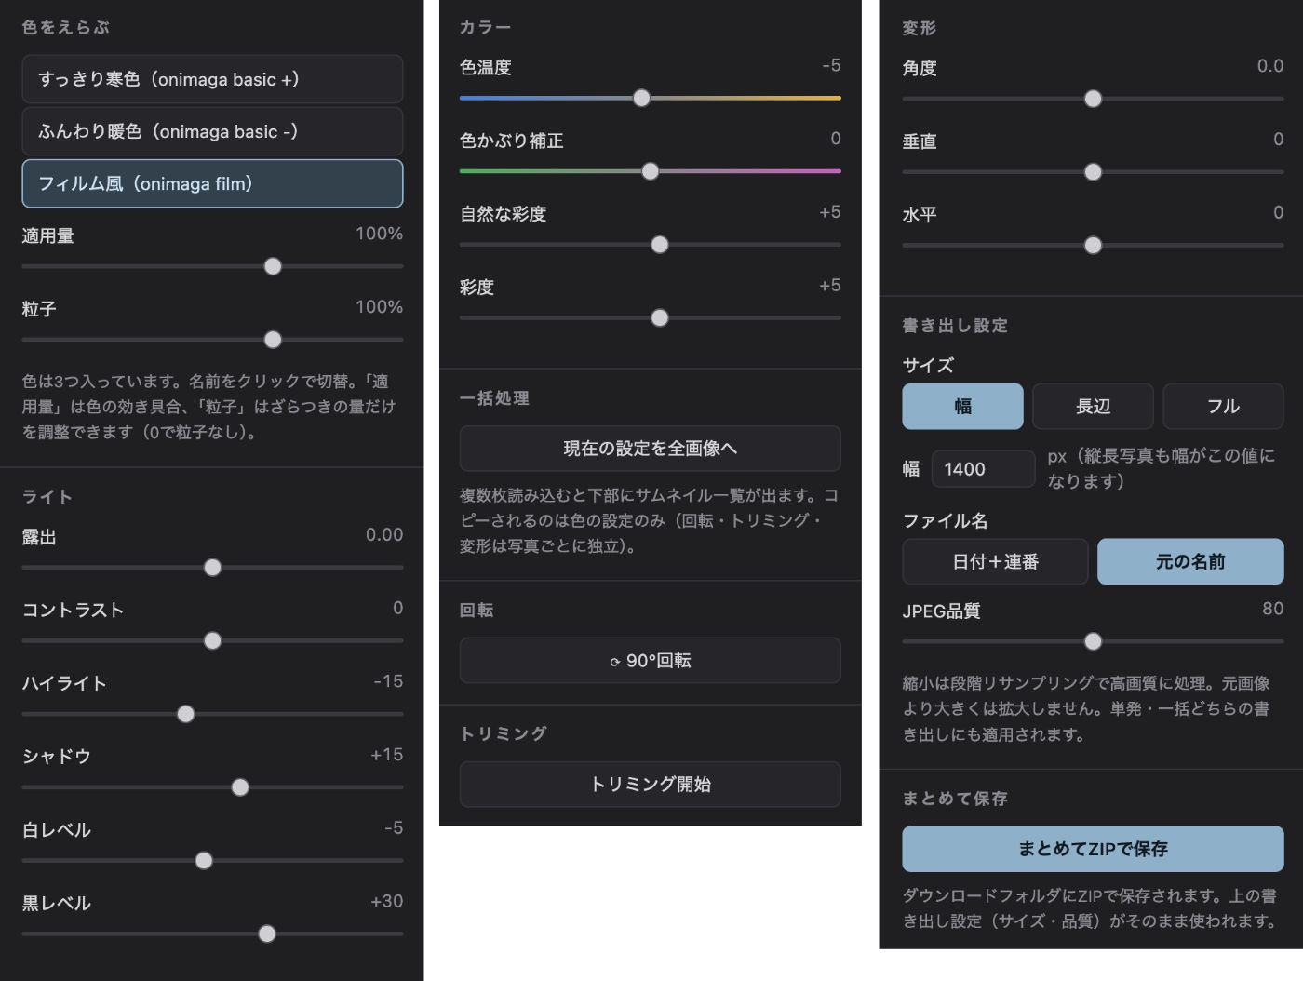Click the 白レベル value -5
Image resolution: width=1303 pixels, height=981 pixels.
[393, 828]
